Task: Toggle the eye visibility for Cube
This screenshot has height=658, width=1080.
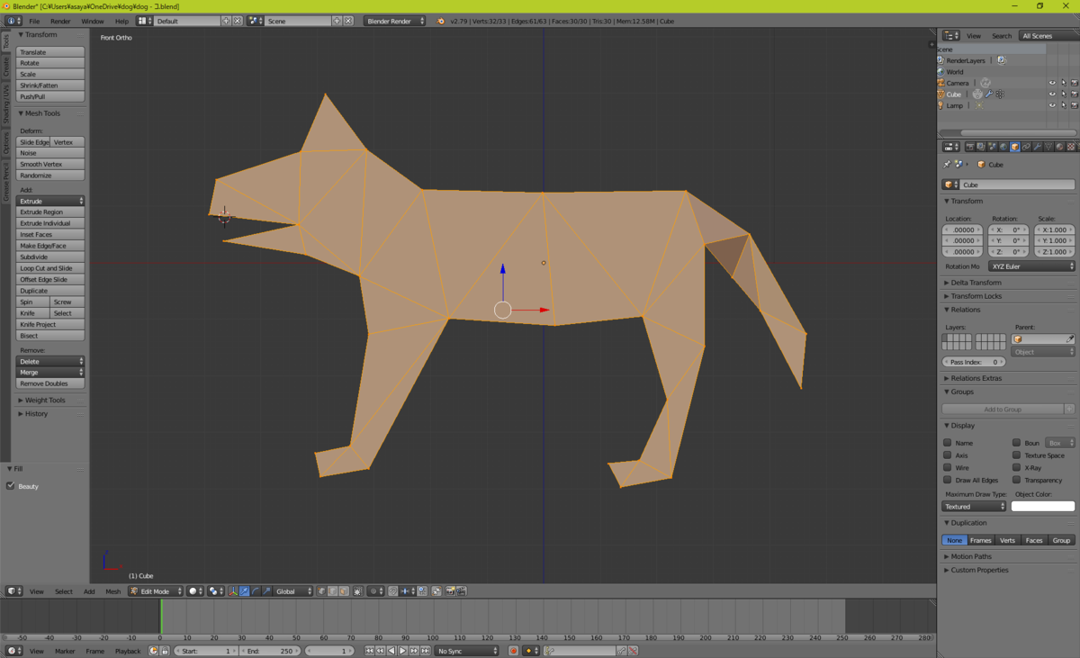Action: [1052, 94]
